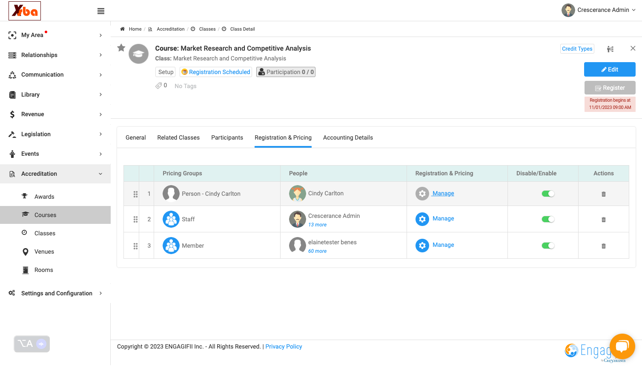Click the gear icon in Member row
The width and height of the screenshot is (642, 366).
pyautogui.click(x=422, y=246)
